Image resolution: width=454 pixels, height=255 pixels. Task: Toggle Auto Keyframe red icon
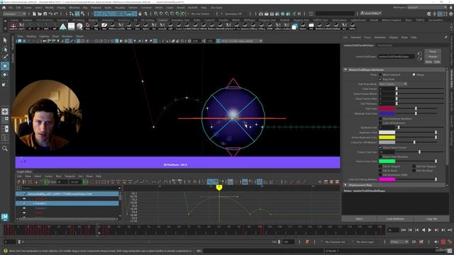[x=443, y=242]
